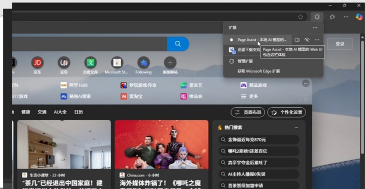Open more options for Page Assist extension

point(317,40)
